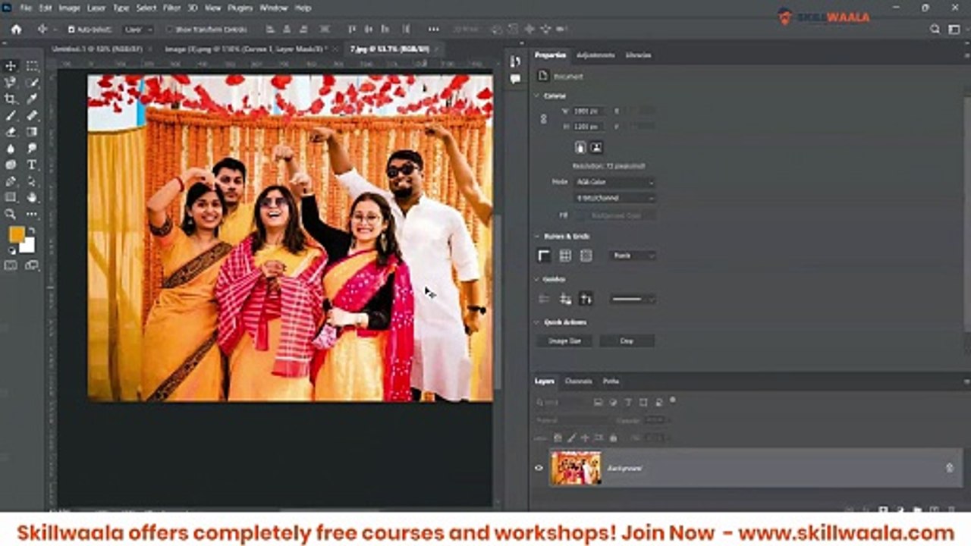Select the Zoom tool
971x546 pixels.
coord(11,214)
